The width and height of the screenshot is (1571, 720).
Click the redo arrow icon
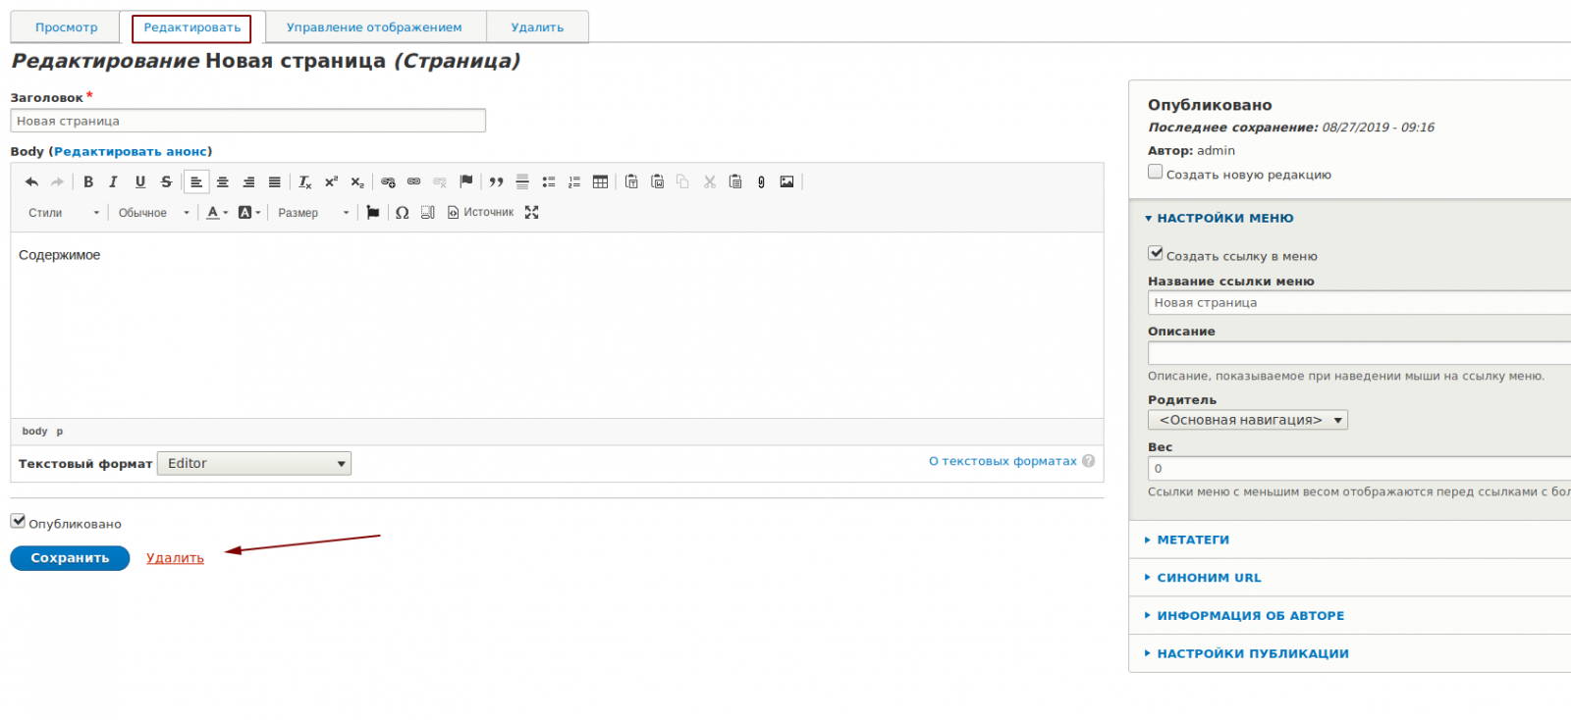click(57, 182)
